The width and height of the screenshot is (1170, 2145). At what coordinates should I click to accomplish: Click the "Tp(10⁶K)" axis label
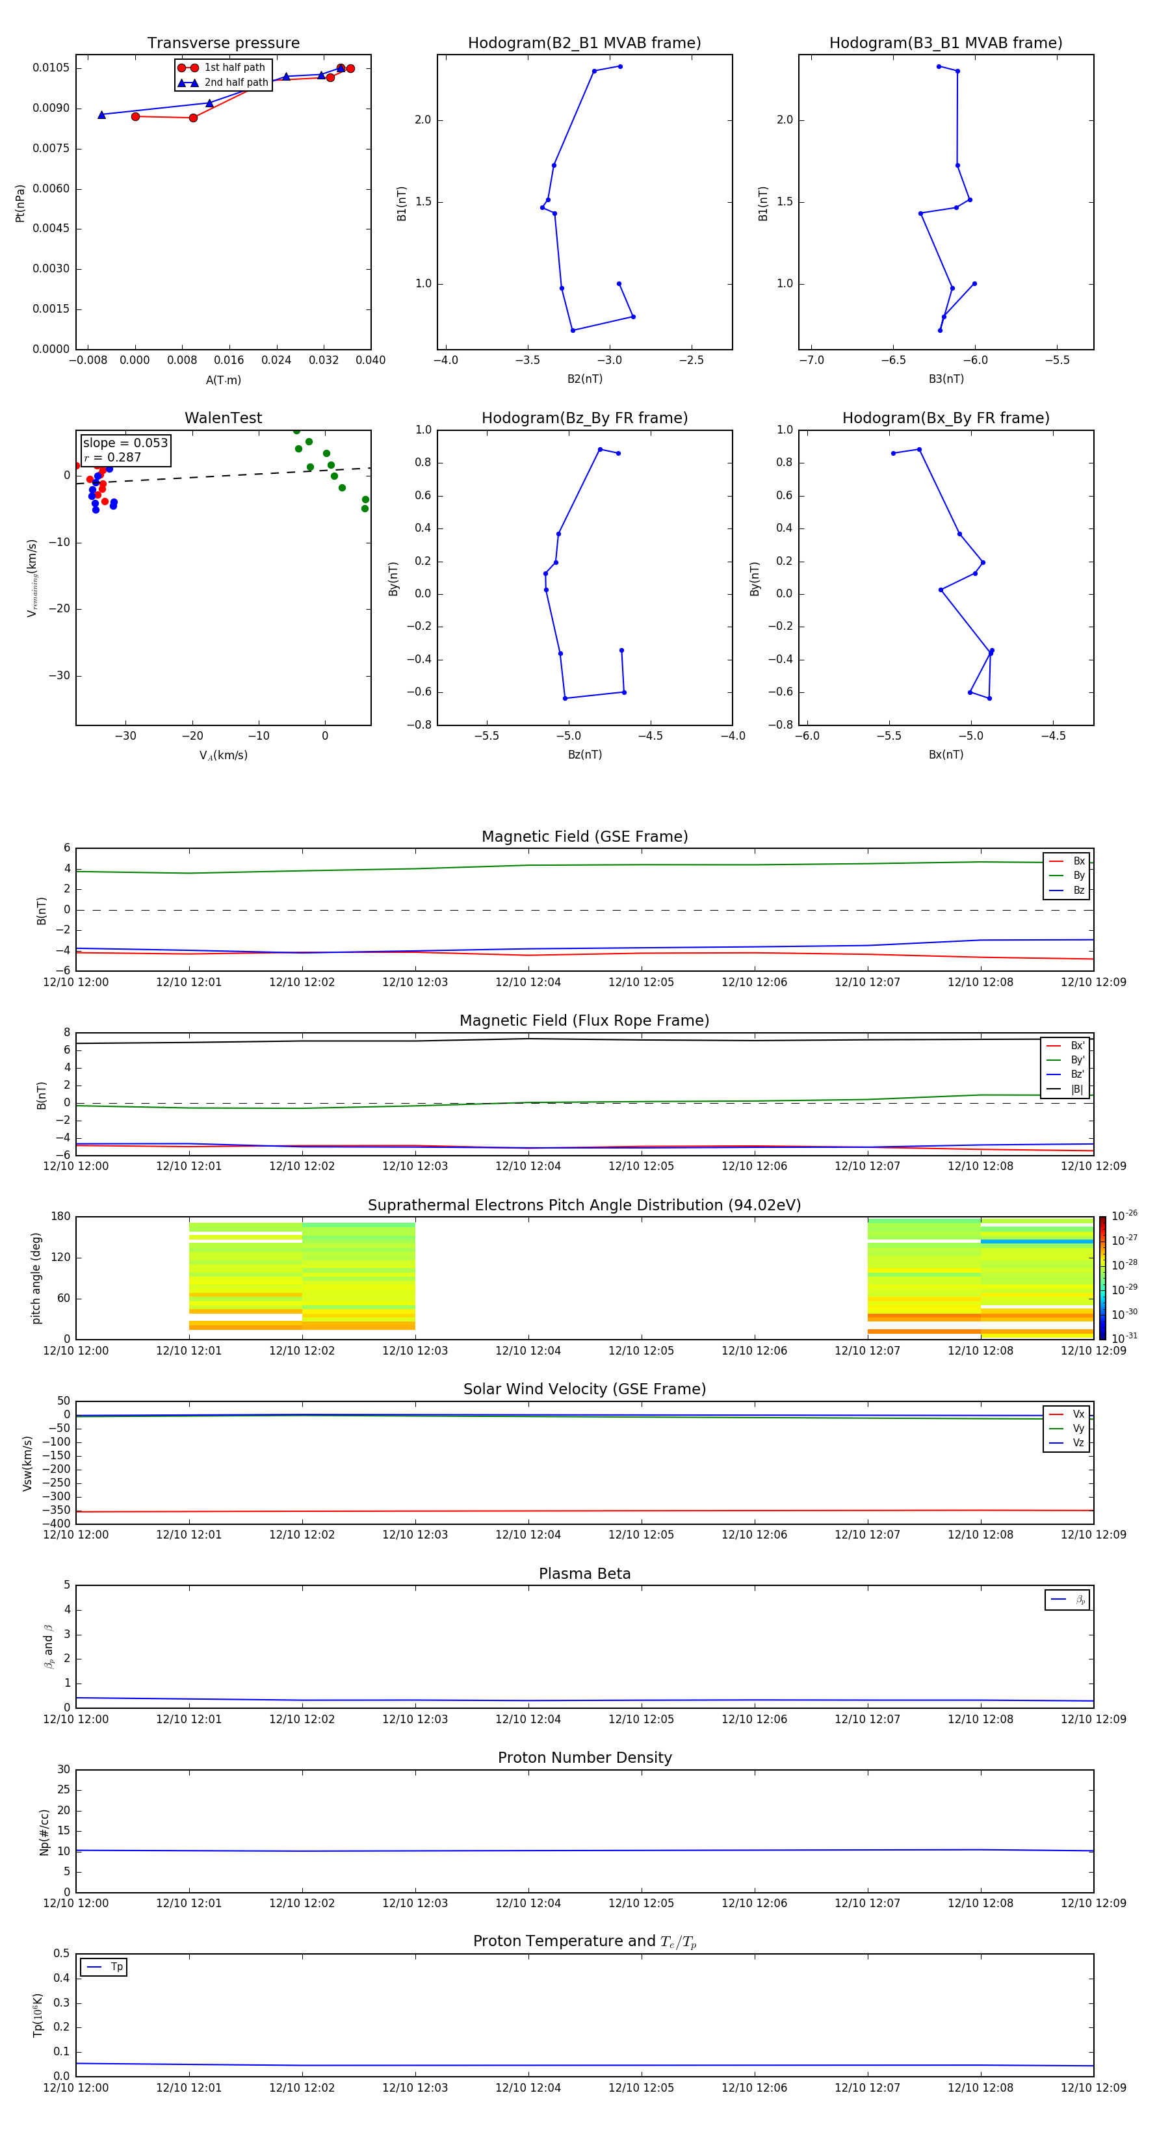(x=38, y=2015)
